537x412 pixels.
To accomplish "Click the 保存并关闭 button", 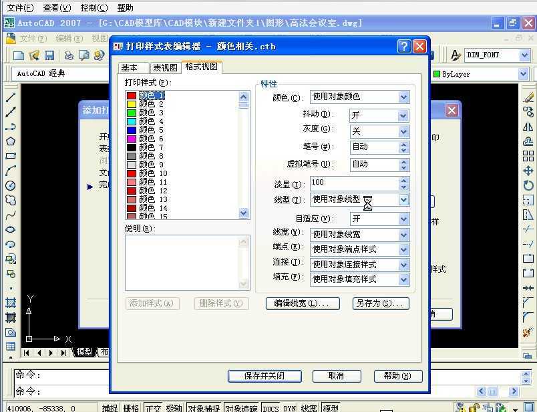I will point(264,376).
